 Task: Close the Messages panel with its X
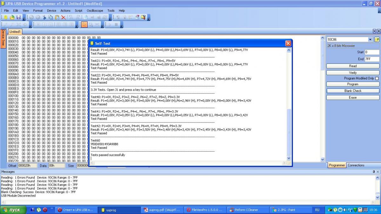tap(378, 172)
